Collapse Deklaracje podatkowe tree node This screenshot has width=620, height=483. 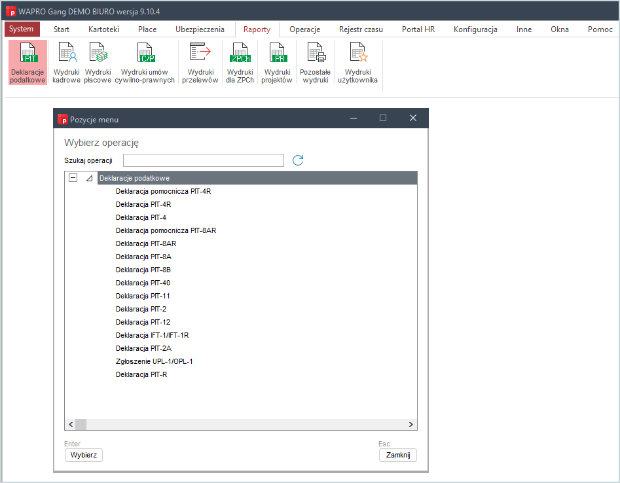click(73, 178)
